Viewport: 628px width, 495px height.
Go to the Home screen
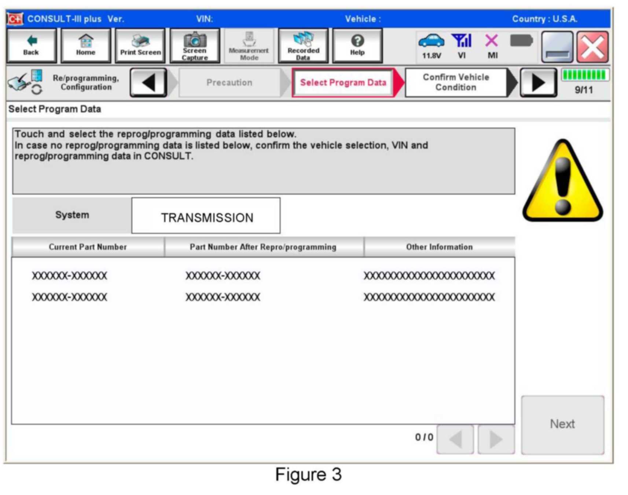86,46
